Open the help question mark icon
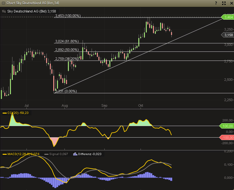The image size is (234, 190). coord(216,3)
